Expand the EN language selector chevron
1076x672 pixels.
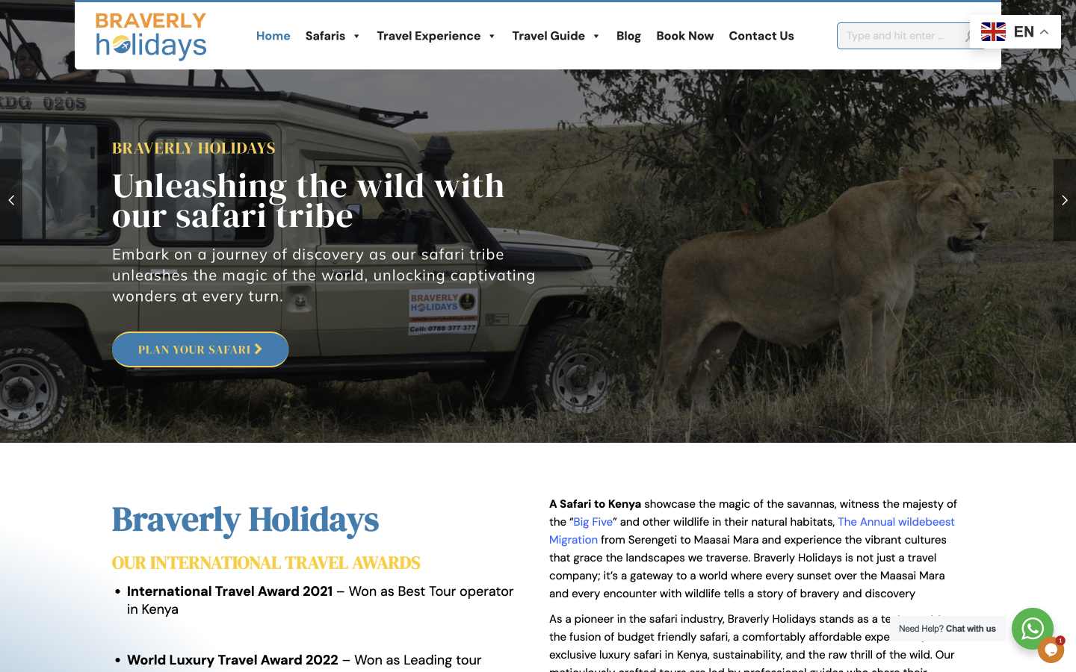click(1045, 32)
